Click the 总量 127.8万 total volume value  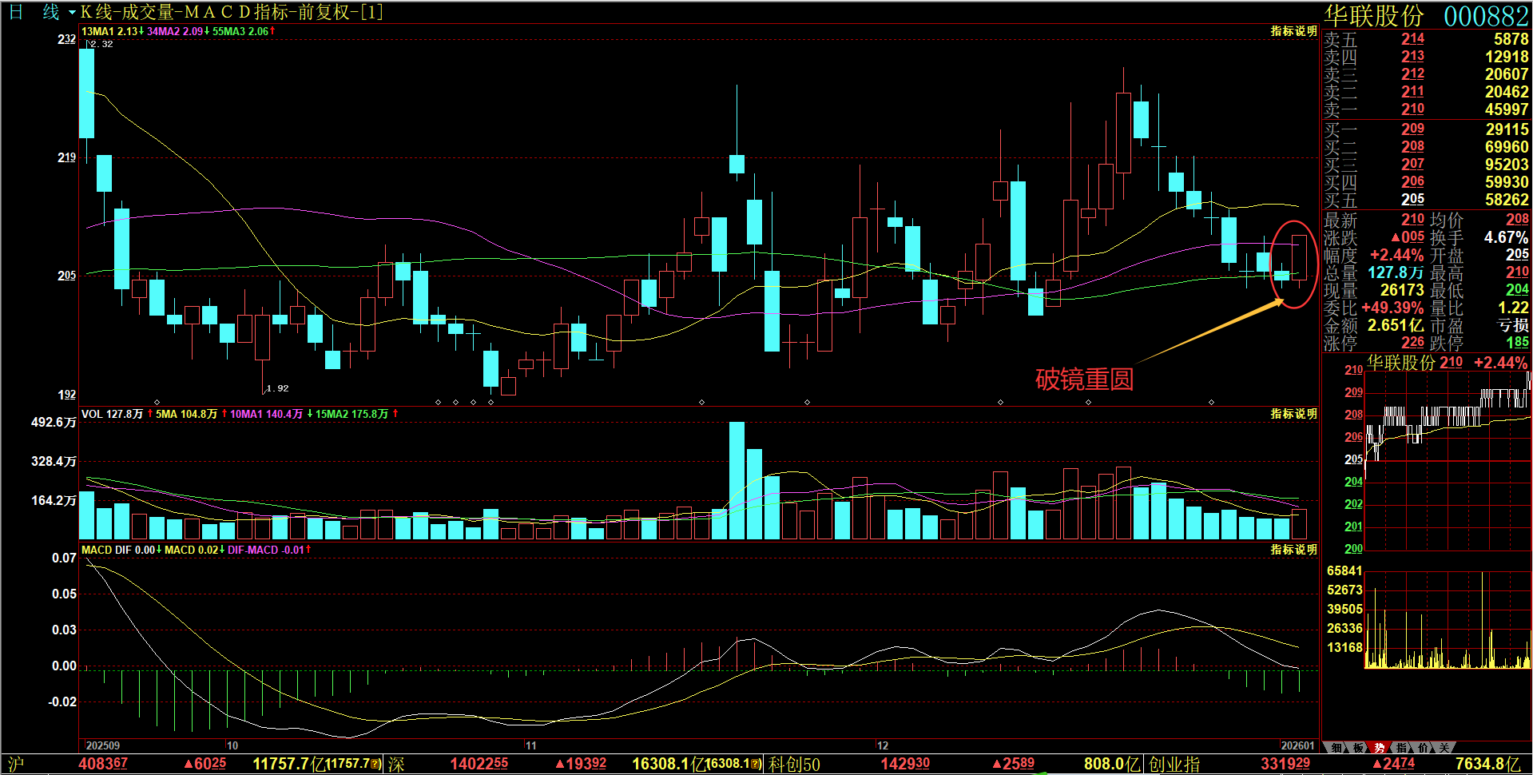click(x=1396, y=272)
